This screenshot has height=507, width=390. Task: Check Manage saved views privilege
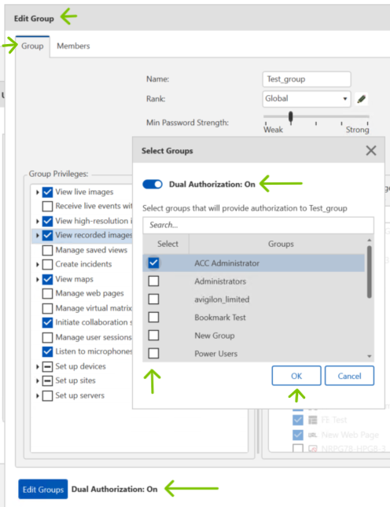tap(47, 250)
